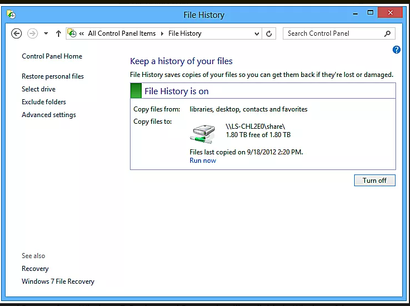The height and width of the screenshot is (306, 410).
Task: Go up one level with Up arrow
Action: point(59,33)
